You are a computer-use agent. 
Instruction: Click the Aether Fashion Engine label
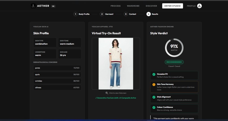[x=162, y=27]
